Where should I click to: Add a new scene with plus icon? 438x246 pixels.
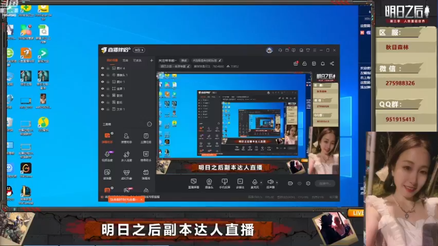click(152, 60)
